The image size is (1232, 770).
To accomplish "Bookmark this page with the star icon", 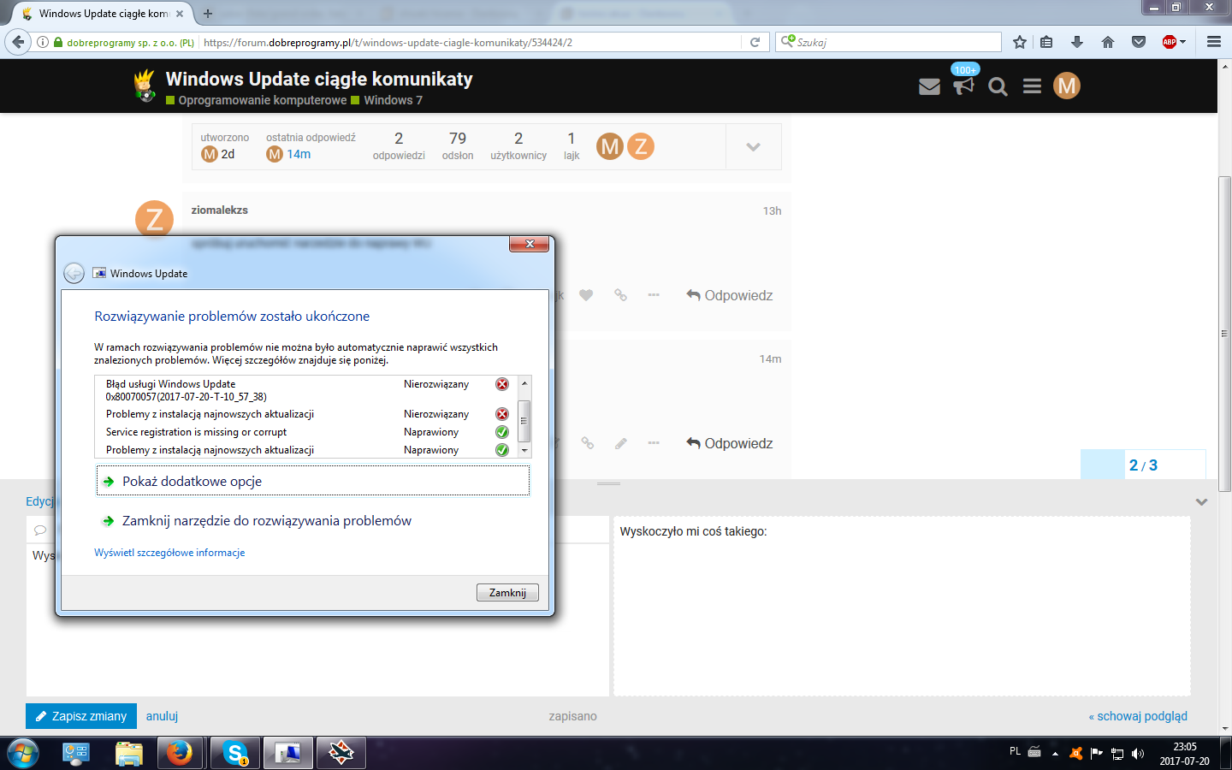I will coord(1020,42).
